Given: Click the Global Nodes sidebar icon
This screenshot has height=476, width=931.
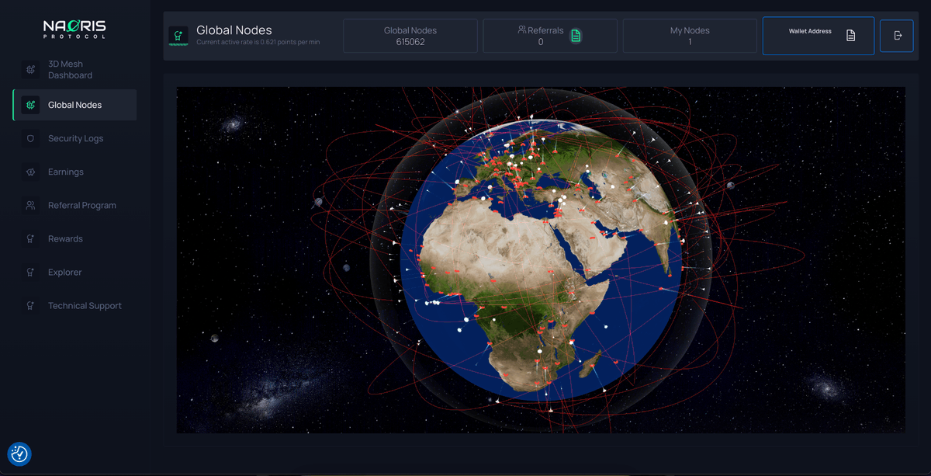Looking at the screenshot, I should coord(30,105).
